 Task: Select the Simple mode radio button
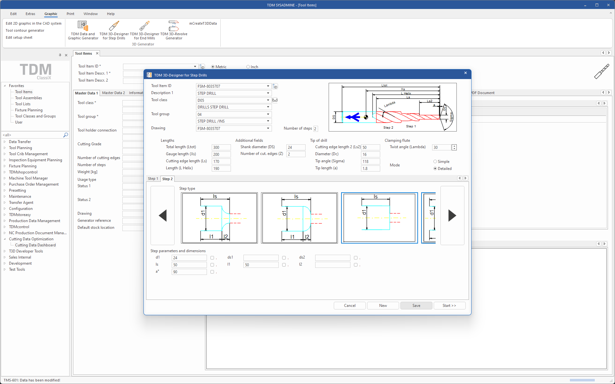[x=435, y=162]
